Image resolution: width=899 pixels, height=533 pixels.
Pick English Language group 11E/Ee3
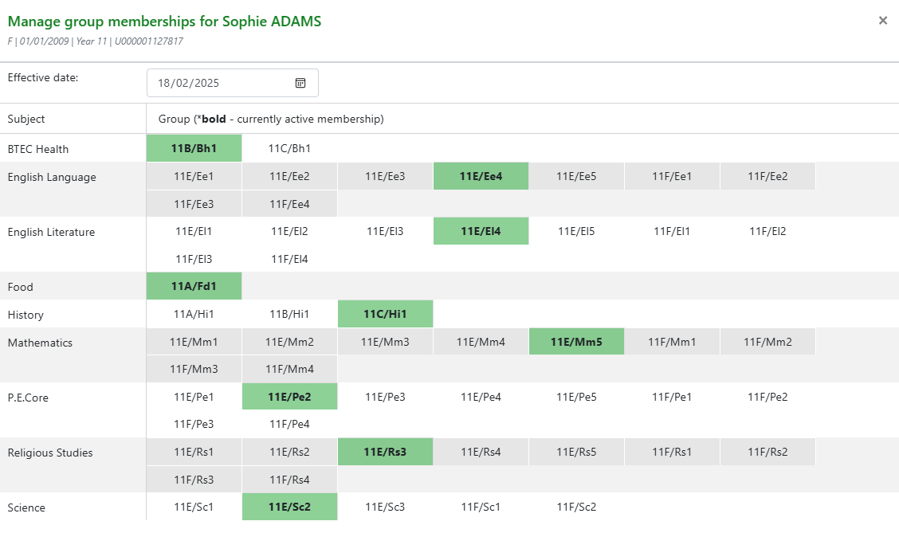(385, 176)
